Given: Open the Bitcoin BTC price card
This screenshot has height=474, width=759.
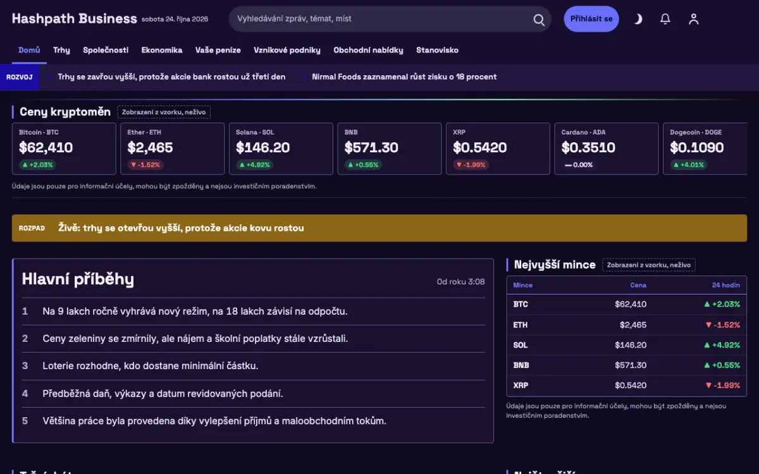Looking at the screenshot, I should point(64,149).
